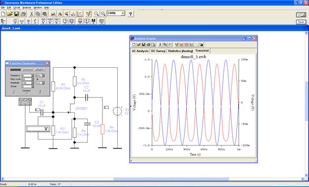Zoom out magnifier in main toolbar
Viewport: 309px width, 187px height.
pos(97,14)
